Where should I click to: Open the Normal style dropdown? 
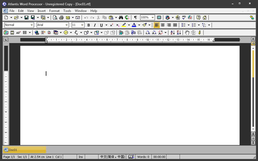point(31,25)
